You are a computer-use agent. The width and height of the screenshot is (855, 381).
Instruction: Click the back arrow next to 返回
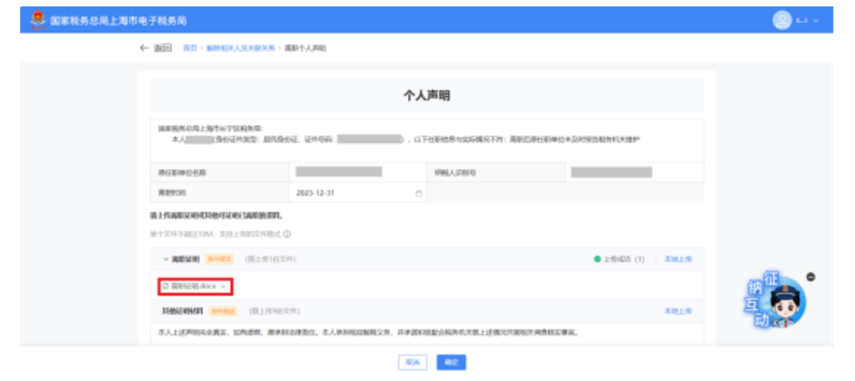[143, 47]
